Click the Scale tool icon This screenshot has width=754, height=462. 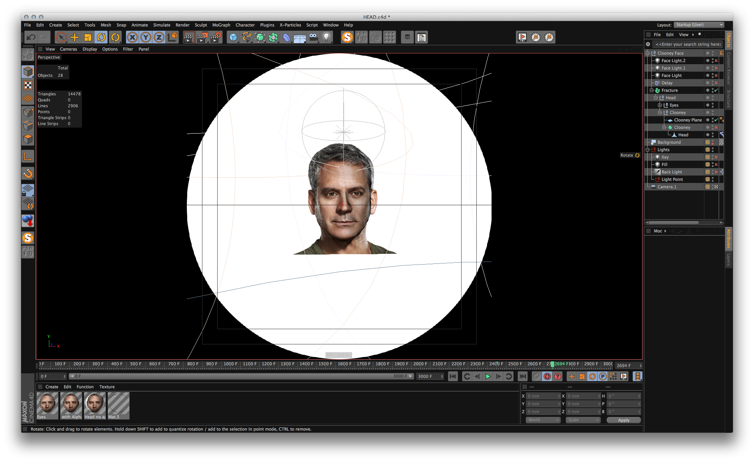[88, 37]
